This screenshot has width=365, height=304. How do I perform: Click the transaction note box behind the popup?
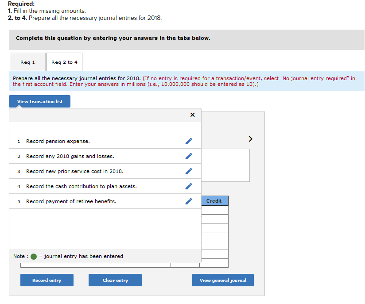click(225, 165)
